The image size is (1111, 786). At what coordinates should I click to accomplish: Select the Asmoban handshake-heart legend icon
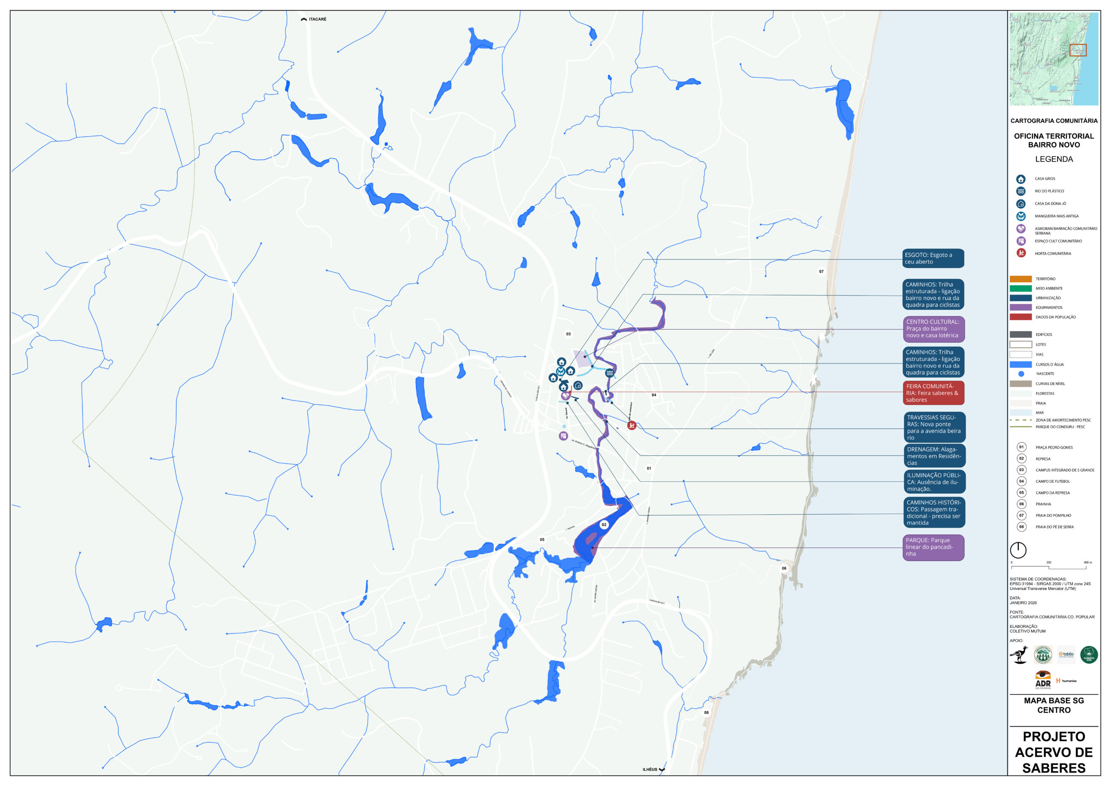coord(1020,229)
